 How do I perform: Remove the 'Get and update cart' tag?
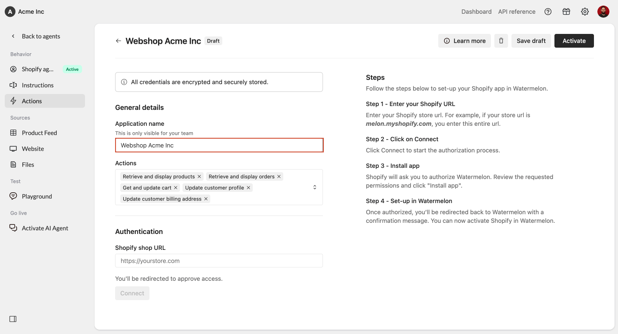click(x=176, y=188)
